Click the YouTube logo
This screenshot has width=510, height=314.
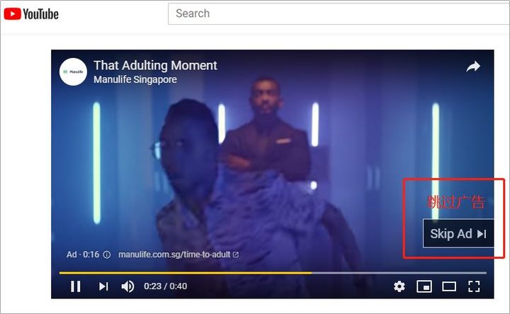click(x=31, y=14)
